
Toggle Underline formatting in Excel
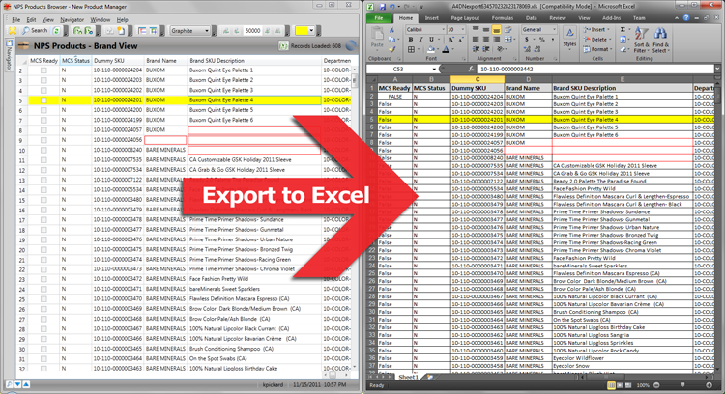click(431, 40)
